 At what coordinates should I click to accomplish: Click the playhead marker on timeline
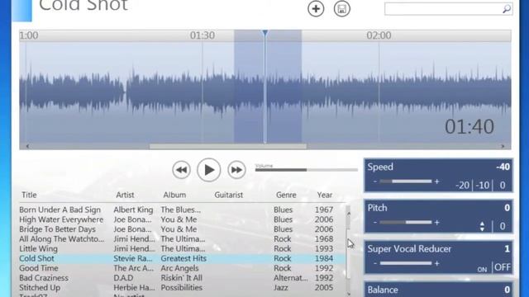pos(264,33)
